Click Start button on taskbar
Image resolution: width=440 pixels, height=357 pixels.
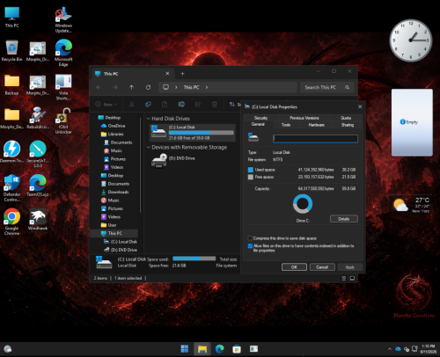point(185,349)
